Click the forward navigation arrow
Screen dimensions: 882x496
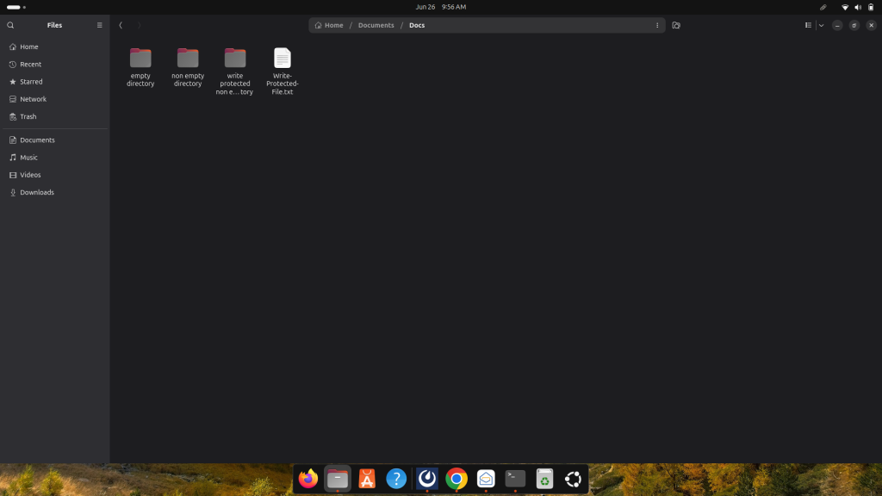138,25
